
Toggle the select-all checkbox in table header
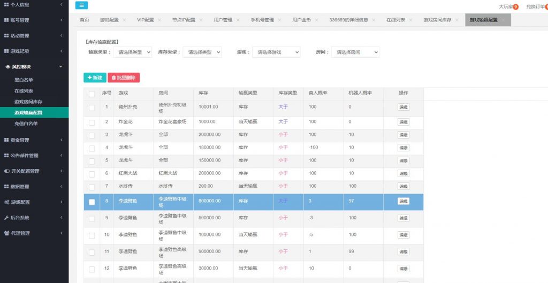[x=92, y=93]
